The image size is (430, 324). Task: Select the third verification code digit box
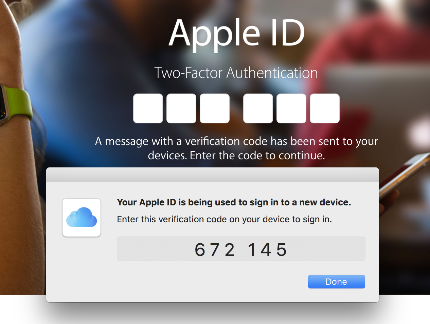(215, 108)
